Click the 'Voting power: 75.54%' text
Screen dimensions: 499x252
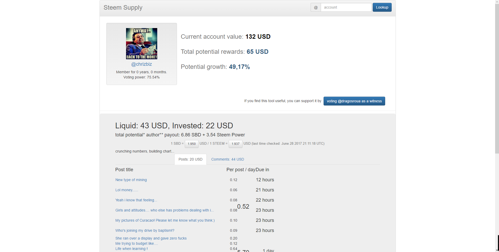[142, 77]
